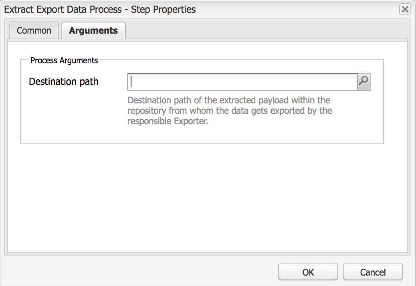The width and height of the screenshot is (416, 286).
Task: Close the Step Properties dialog
Action: 405,10
